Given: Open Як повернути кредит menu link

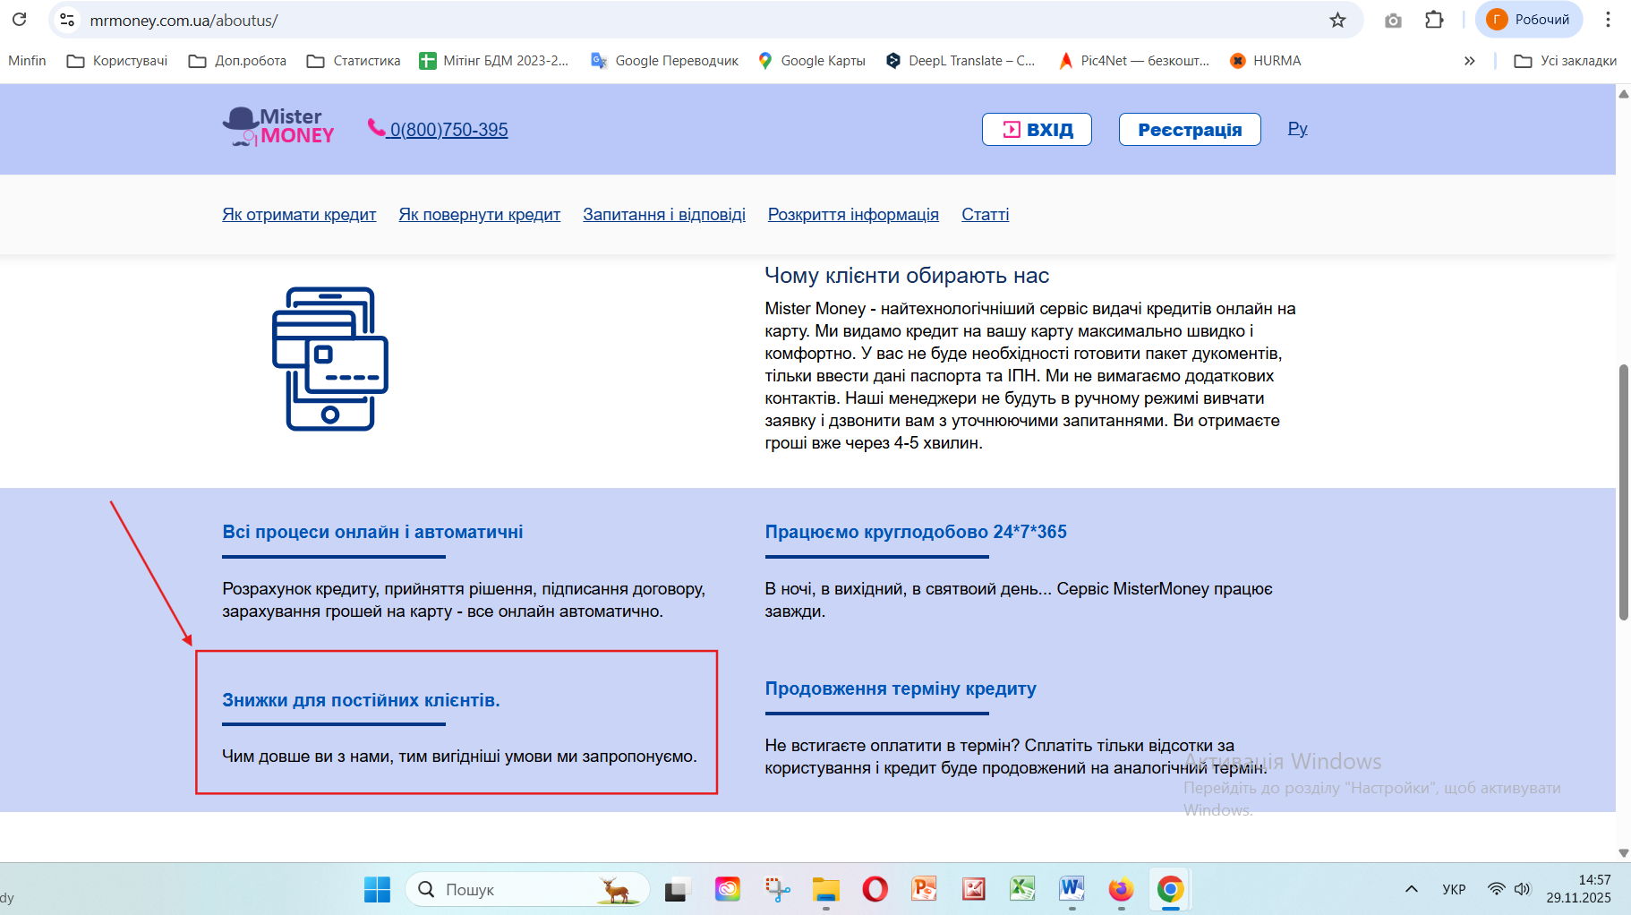Looking at the screenshot, I should point(480,214).
